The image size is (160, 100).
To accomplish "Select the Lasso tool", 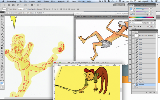I will [x=2, y=22].
